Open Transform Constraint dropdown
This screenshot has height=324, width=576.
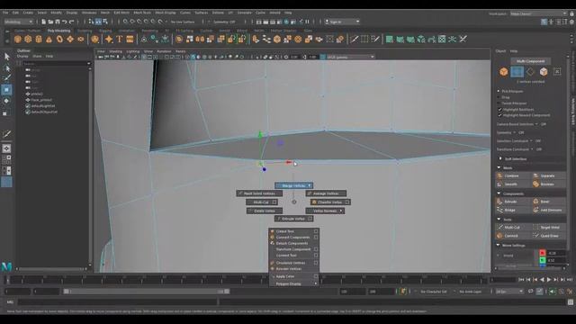[532, 149]
